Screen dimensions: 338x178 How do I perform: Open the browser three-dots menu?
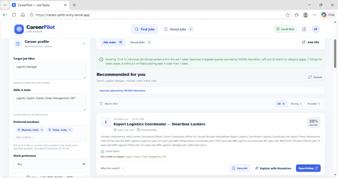(315, 15)
